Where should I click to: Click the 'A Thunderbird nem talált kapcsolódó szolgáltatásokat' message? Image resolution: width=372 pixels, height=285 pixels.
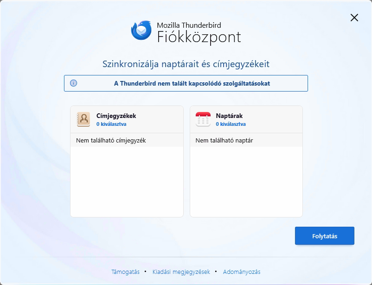[x=192, y=83]
